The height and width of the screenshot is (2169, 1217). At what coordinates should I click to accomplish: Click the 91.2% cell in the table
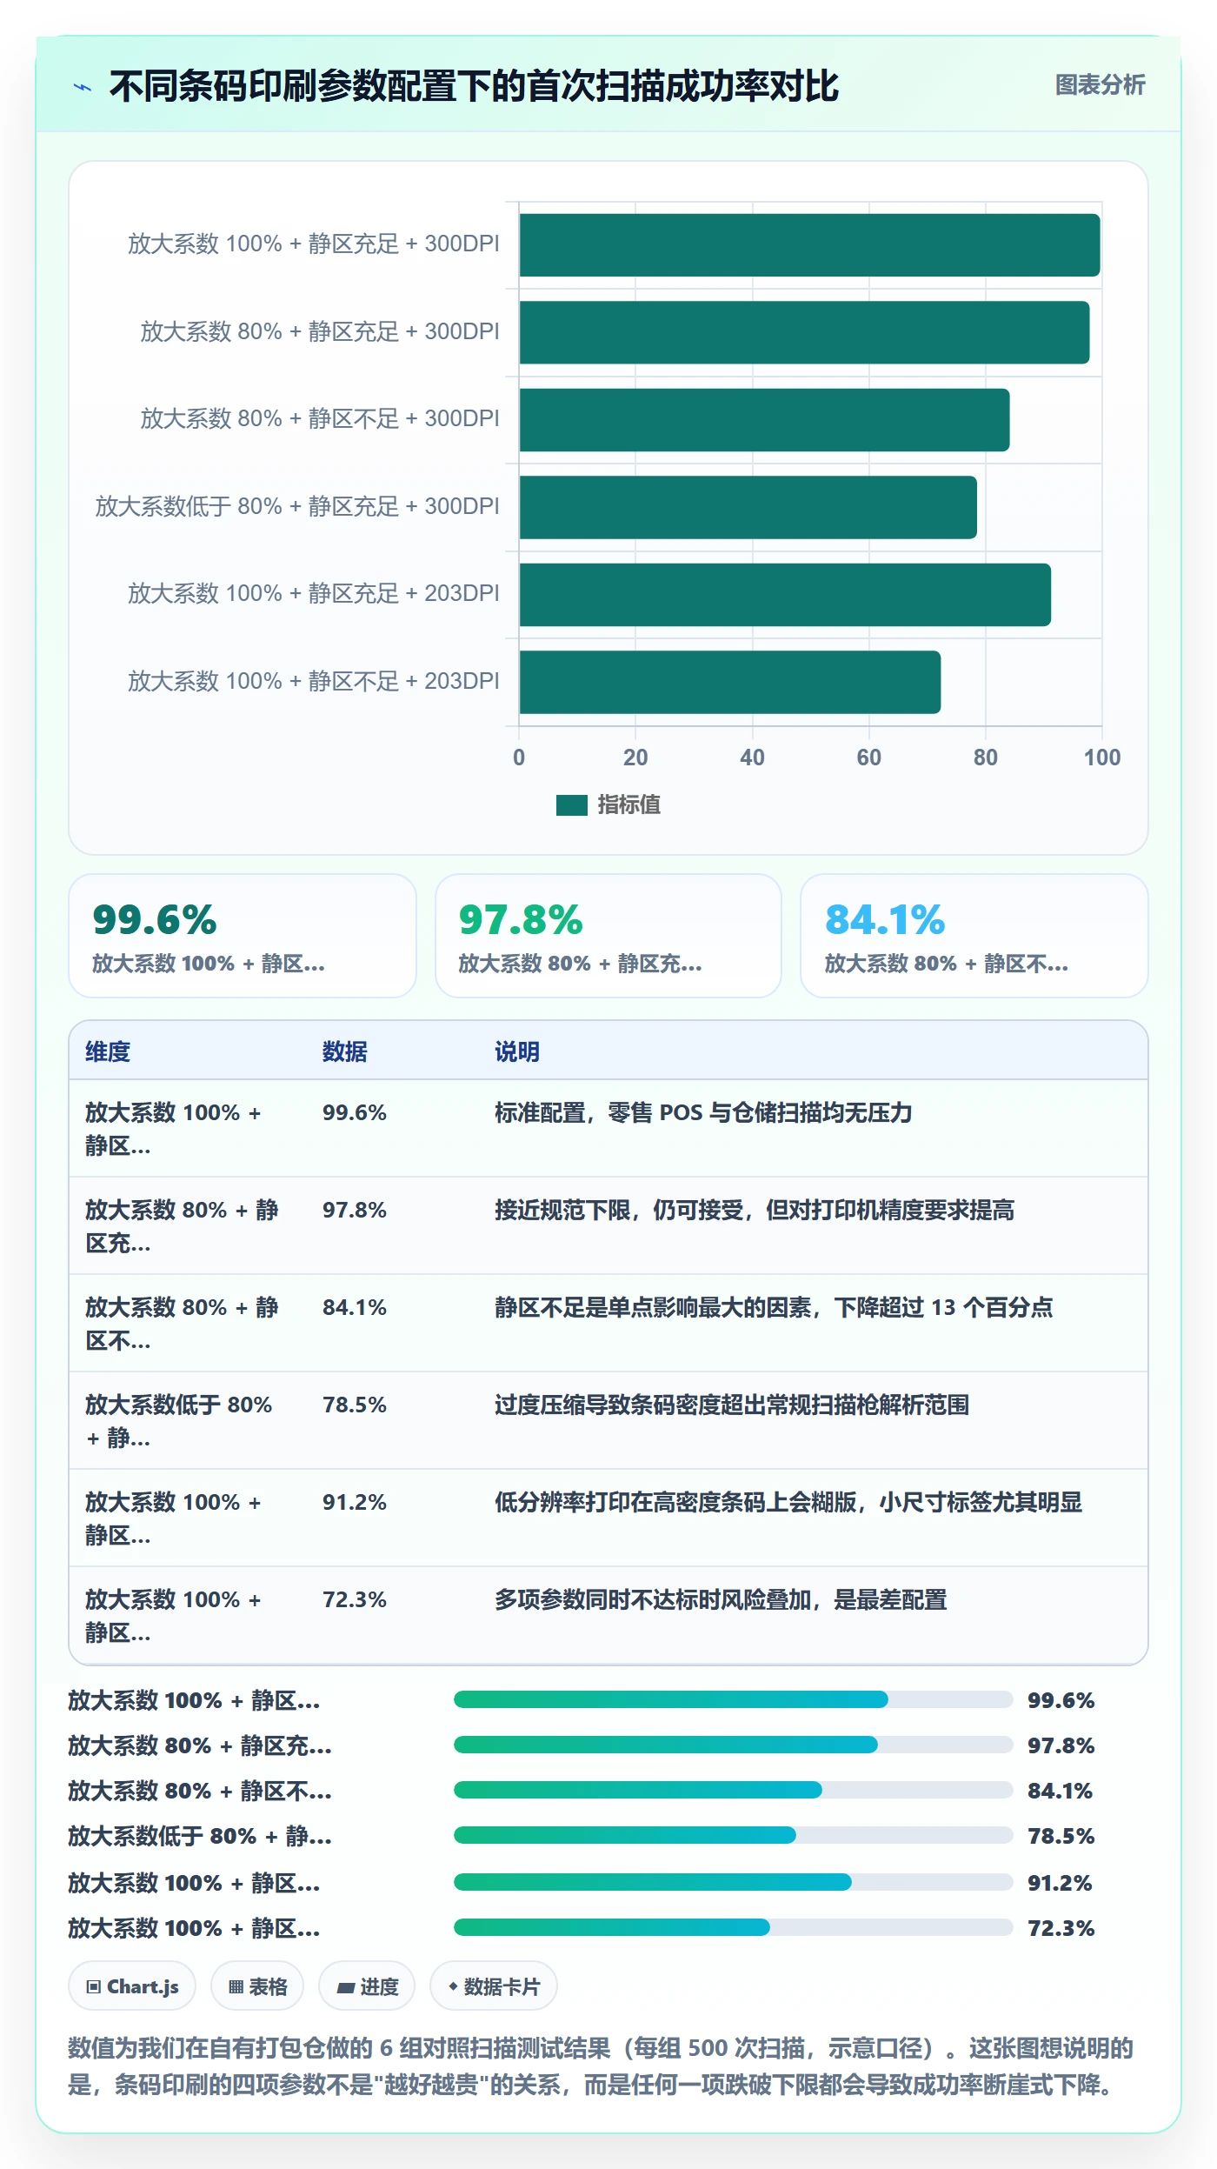(355, 1502)
